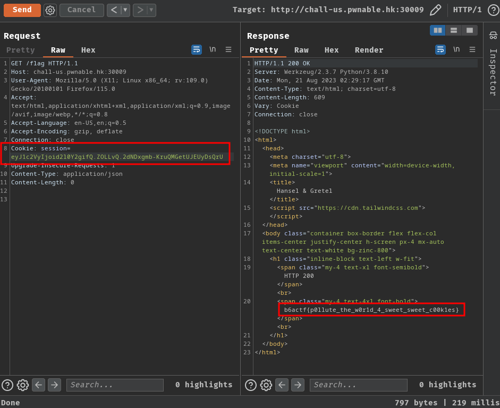The width and height of the screenshot is (500, 408).
Task: Open Response search settings gear
Action: [266, 385]
